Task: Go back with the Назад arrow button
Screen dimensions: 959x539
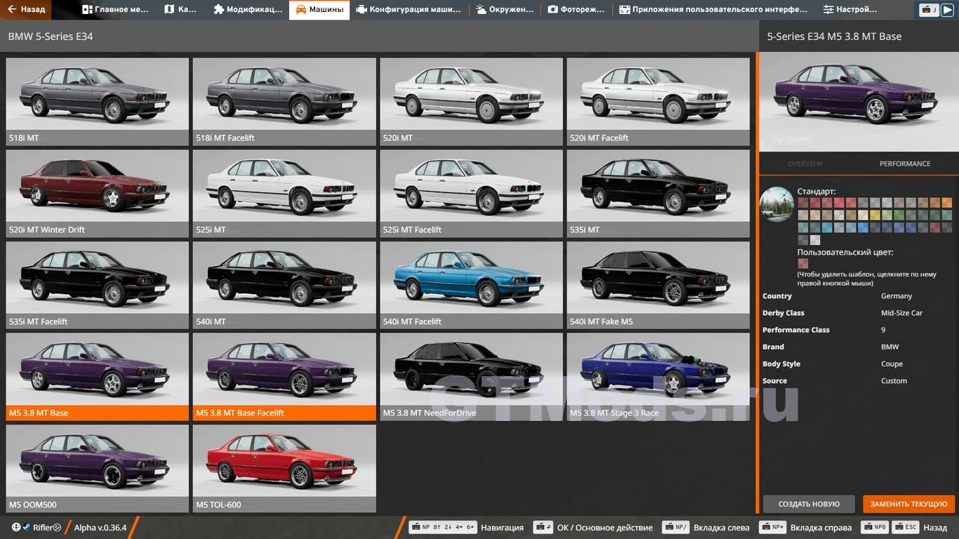Action: click(25, 10)
